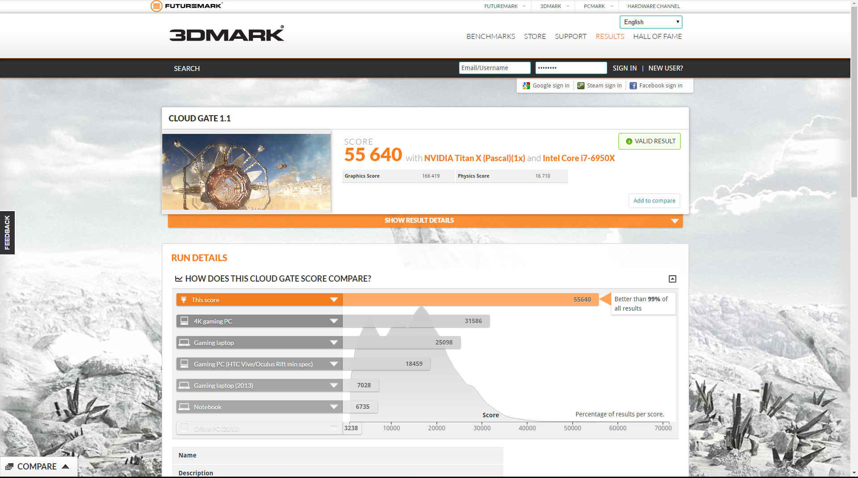
Task: Click the 31586 score bar
Action: [416, 321]
